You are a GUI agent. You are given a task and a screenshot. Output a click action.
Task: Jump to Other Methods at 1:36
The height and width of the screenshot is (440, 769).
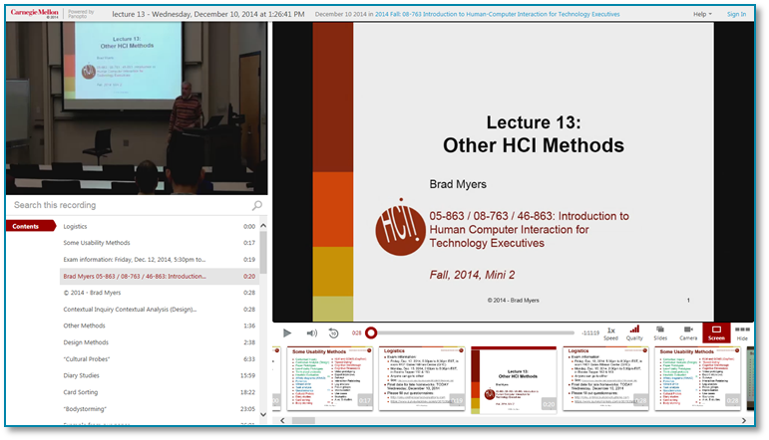pos(160,326)
